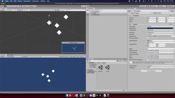
Task: Select the custom editor tools icon
Action: 20,6
